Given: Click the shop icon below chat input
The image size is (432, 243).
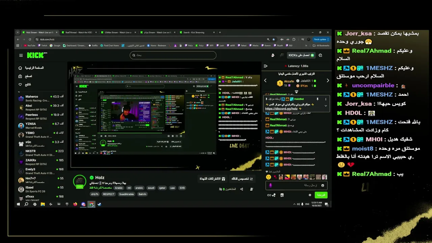Looking at the screenshot, I should pyautogui.click(x=282, y=195).
